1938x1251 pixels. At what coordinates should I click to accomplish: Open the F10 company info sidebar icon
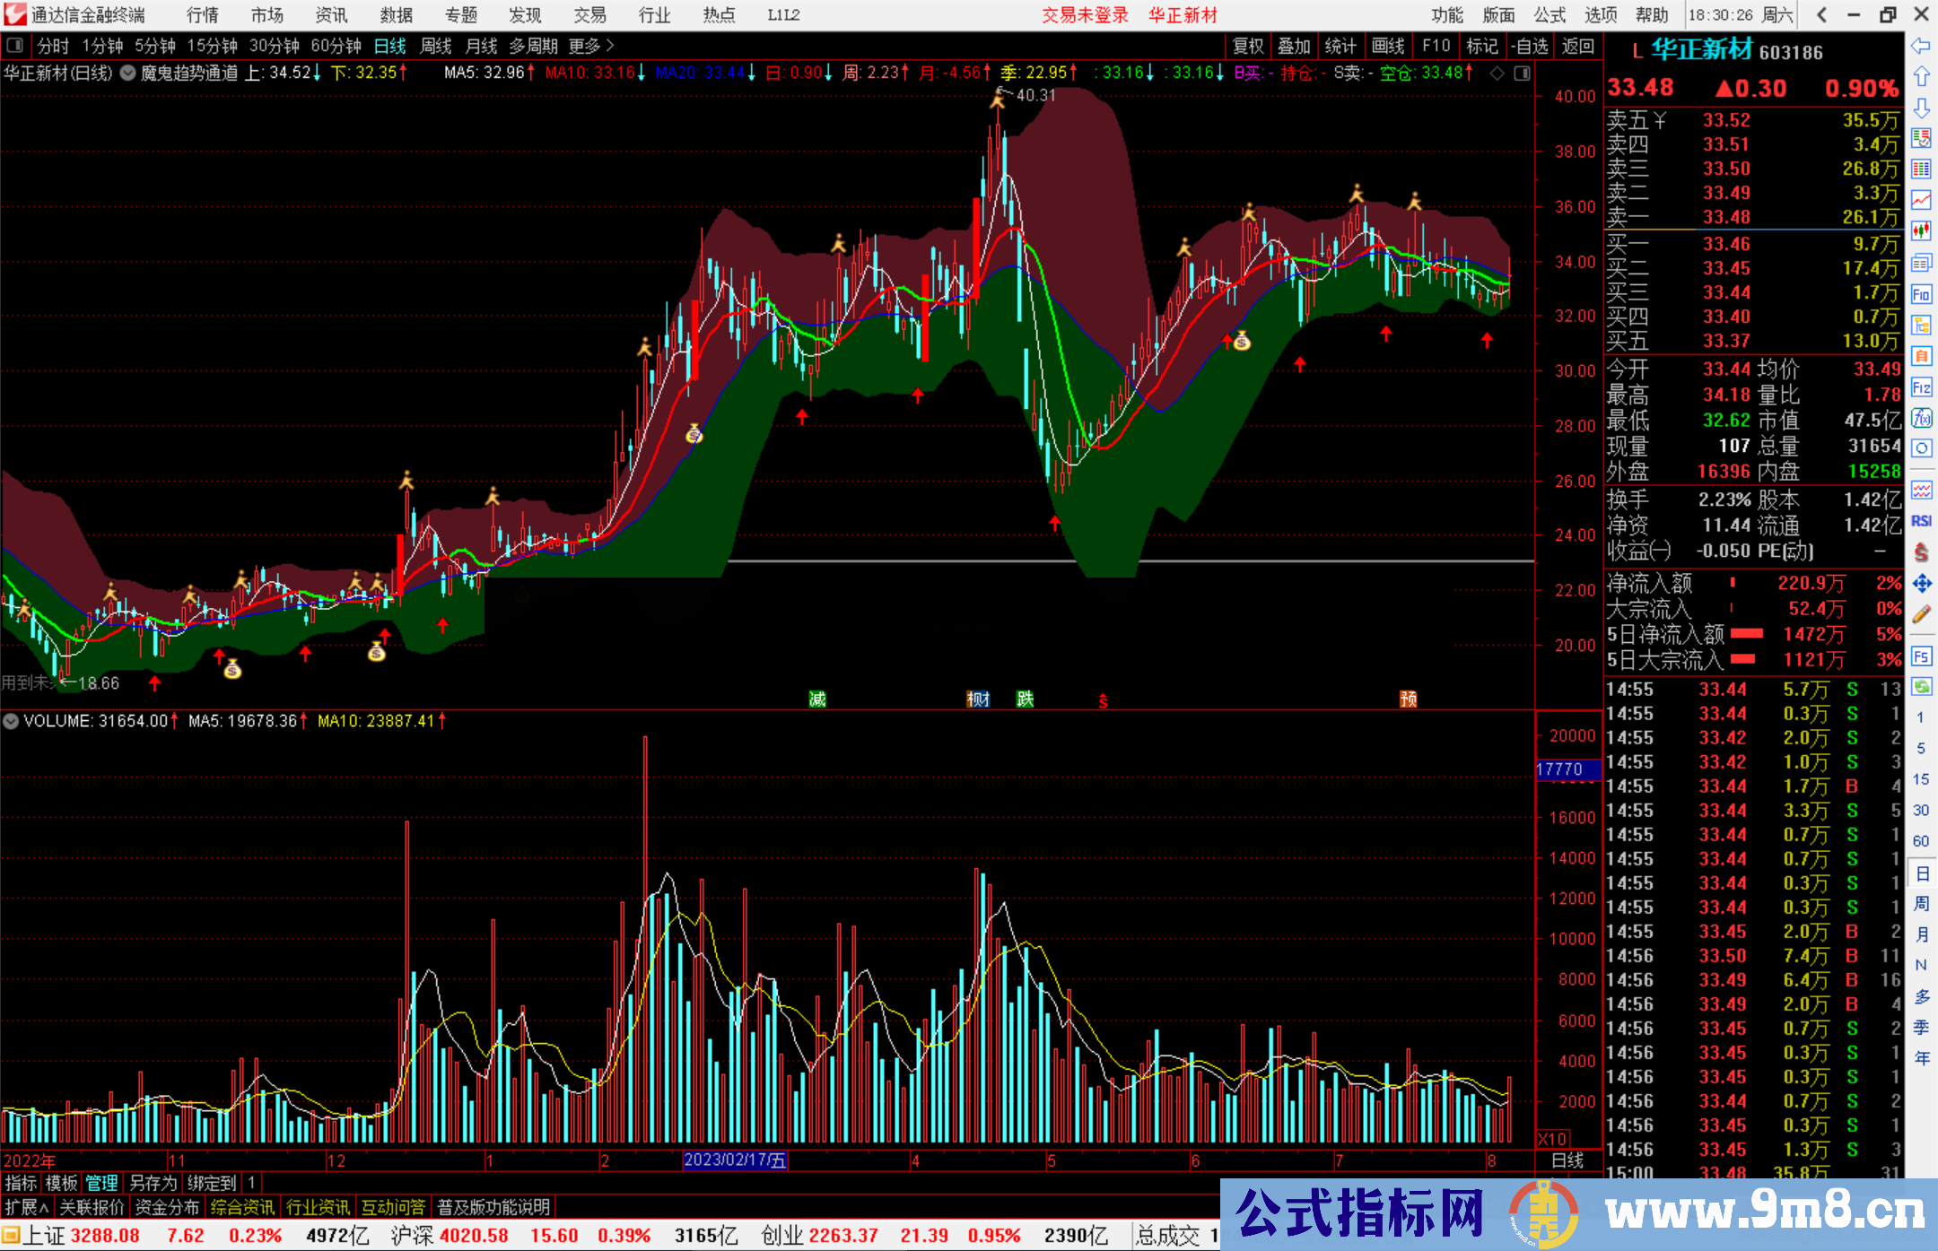(x=1921, y=294)
